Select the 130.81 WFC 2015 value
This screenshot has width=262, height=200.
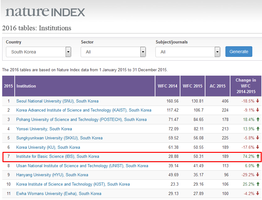tap(198, 101)
